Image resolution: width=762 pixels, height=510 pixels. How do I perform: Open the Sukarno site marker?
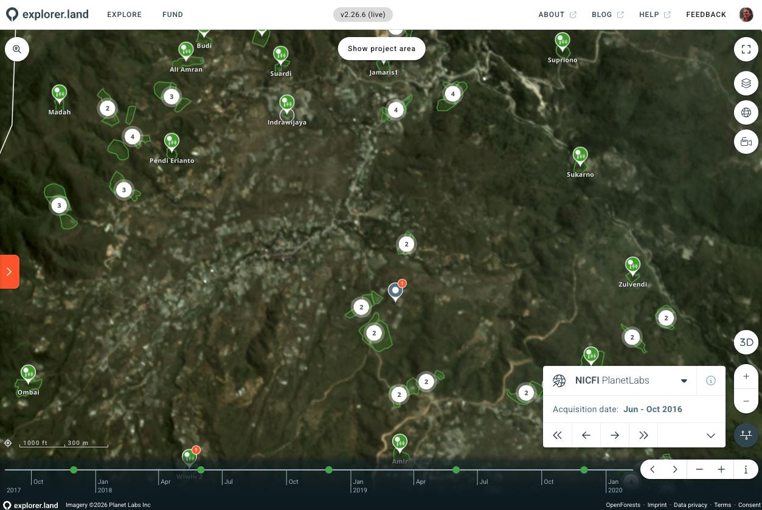click(x=580, y=156)
